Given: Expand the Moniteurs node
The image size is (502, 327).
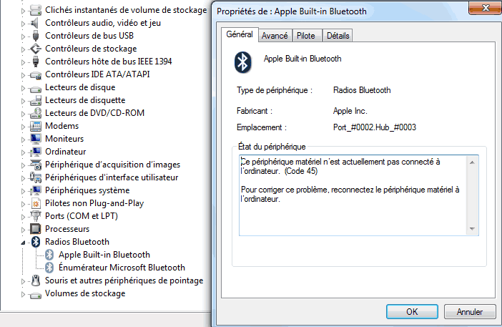Looking at the screenshot, I should pyautogui.click(x=23, y=140).
